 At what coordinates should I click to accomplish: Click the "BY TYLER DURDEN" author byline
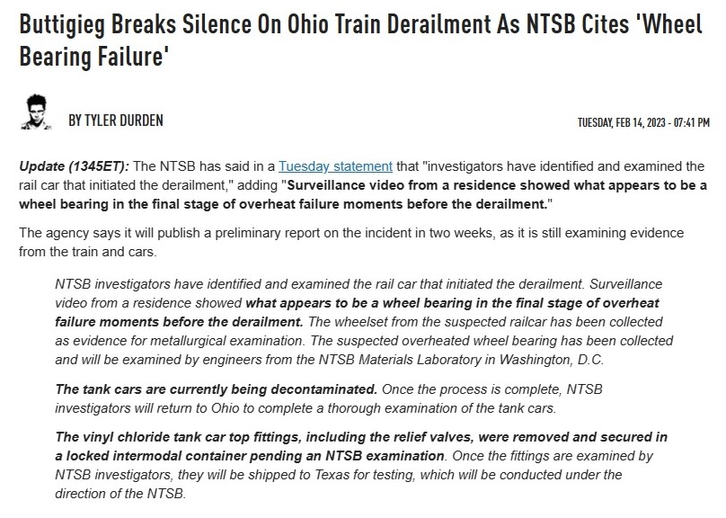click(116, 121)
